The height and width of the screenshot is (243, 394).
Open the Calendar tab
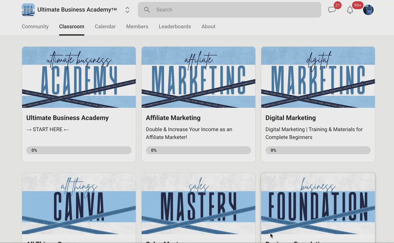pos(105,27)
